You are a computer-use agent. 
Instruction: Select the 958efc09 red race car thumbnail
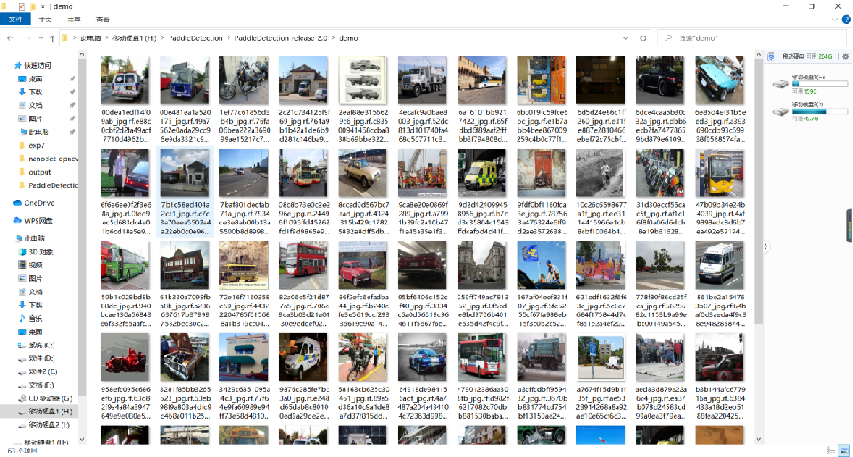125,357
